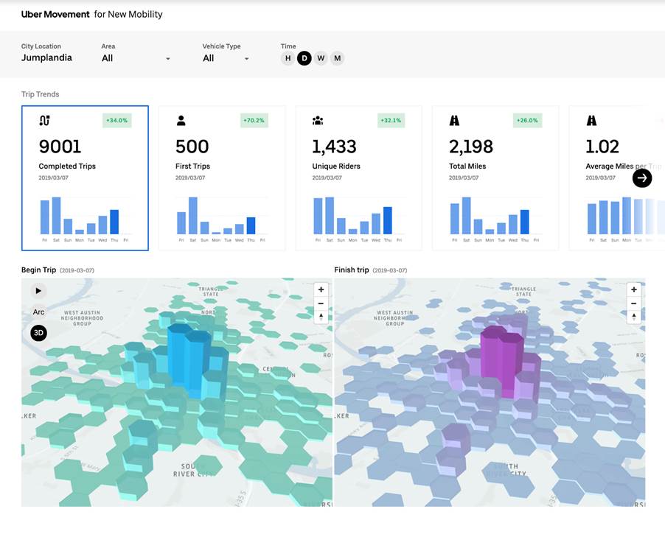Click the First Trips card label
The image size is (665, 534).
[192, 166]
